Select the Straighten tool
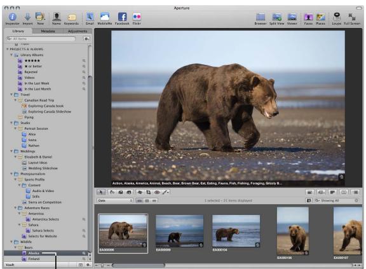Image resolution: width=366 pixels, height=269 pixels. point(140,192)
